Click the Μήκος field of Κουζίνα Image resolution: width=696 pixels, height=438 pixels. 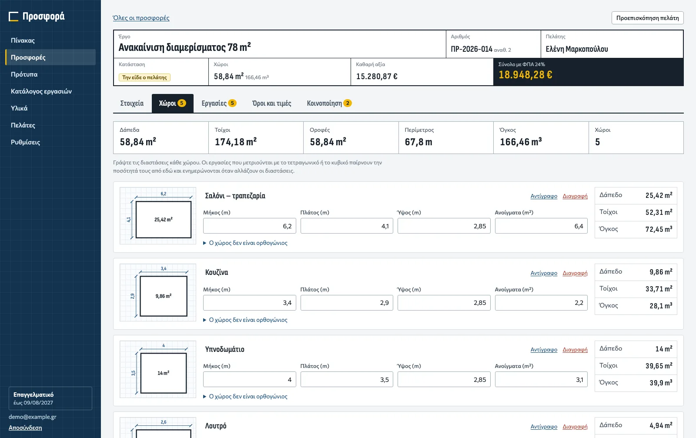coord(250,303)
